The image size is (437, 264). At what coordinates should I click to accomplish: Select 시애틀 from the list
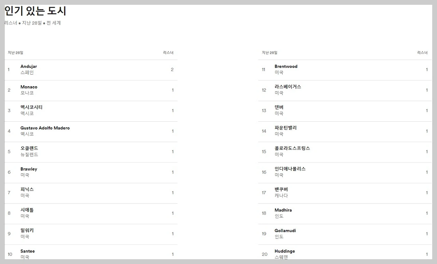click(27, 210)
